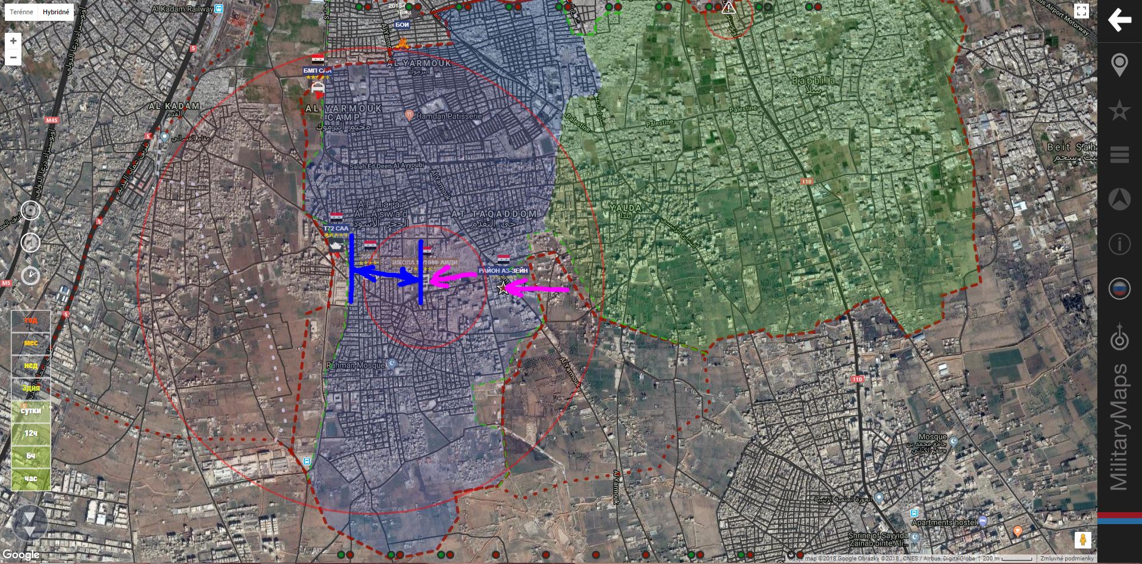1142x564 pixels.
Task: Open the location pin panel in sidebar
Action: pyautogui.click(x=1119, y=65)
